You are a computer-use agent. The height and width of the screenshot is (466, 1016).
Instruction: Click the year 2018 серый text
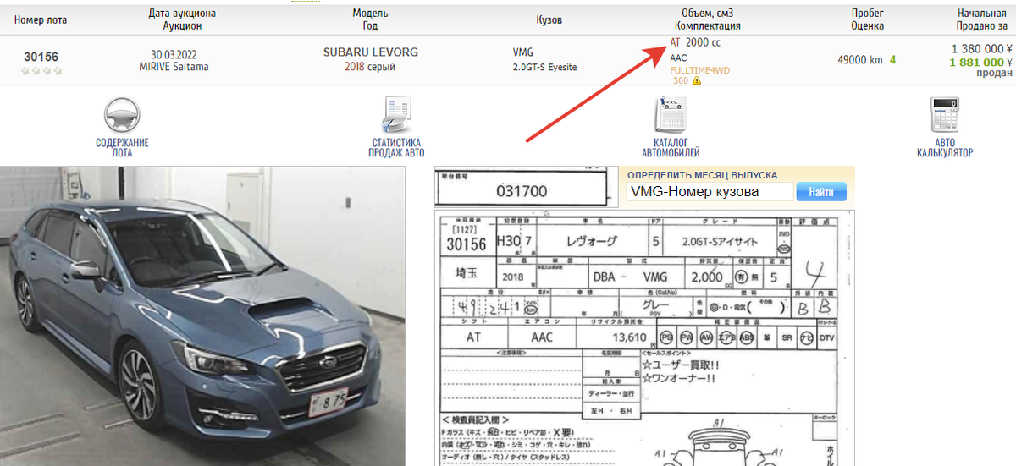[370, 67]
